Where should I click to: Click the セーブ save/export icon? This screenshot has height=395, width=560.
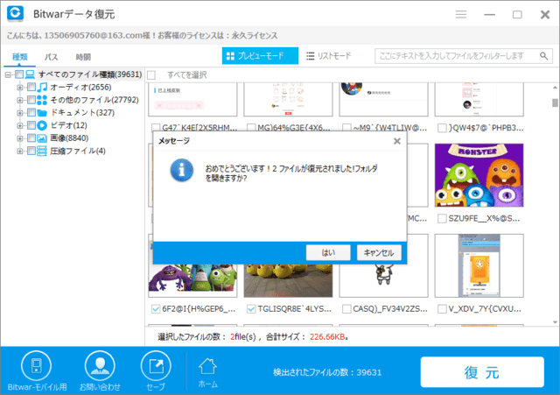pos(156,366)
